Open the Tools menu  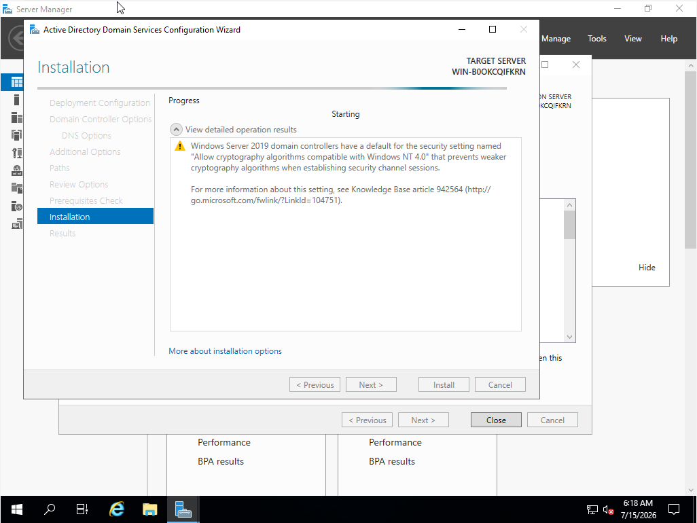click(x=596, y=39)
